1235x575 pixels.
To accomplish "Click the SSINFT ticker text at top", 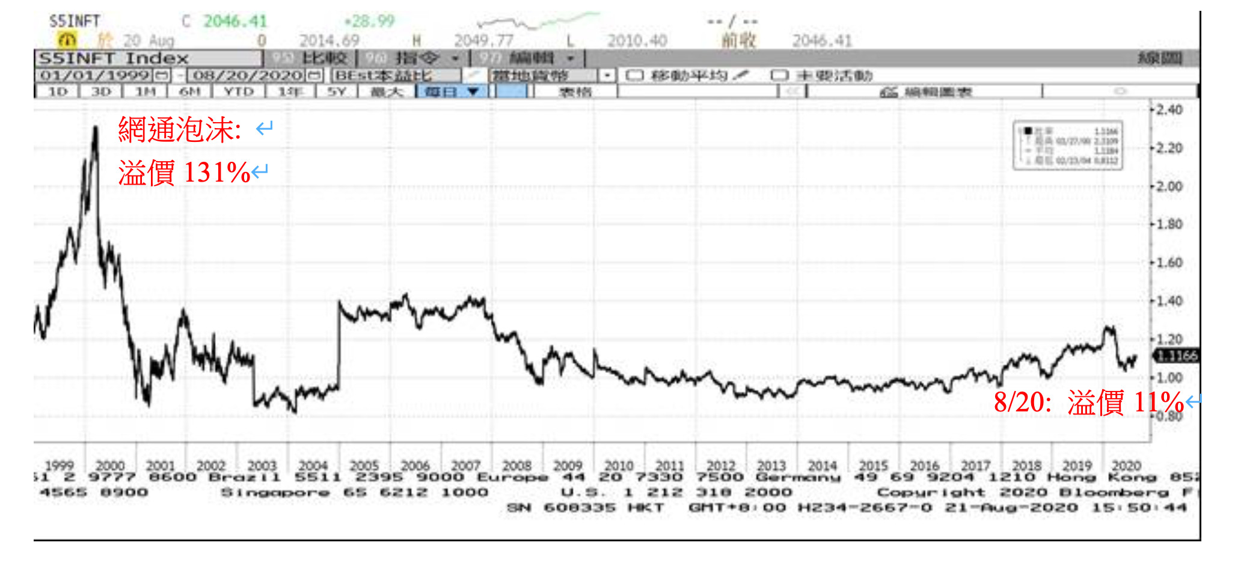I will [75, 21].
